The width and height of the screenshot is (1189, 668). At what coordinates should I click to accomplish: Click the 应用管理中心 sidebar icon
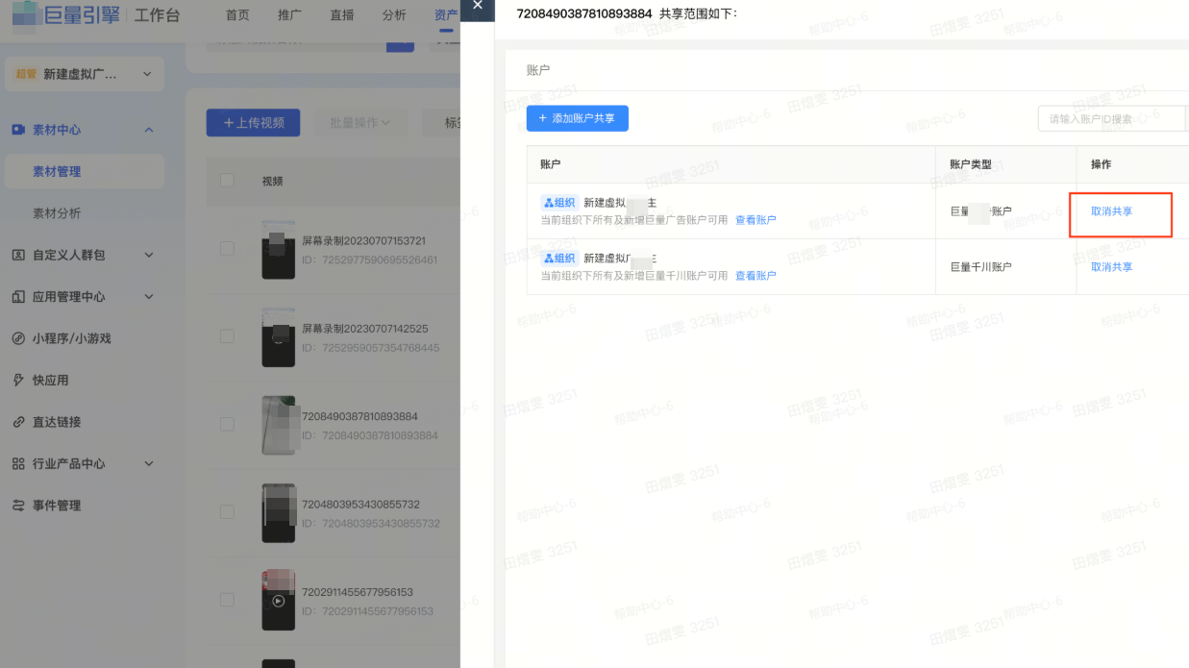coord(18,297)
